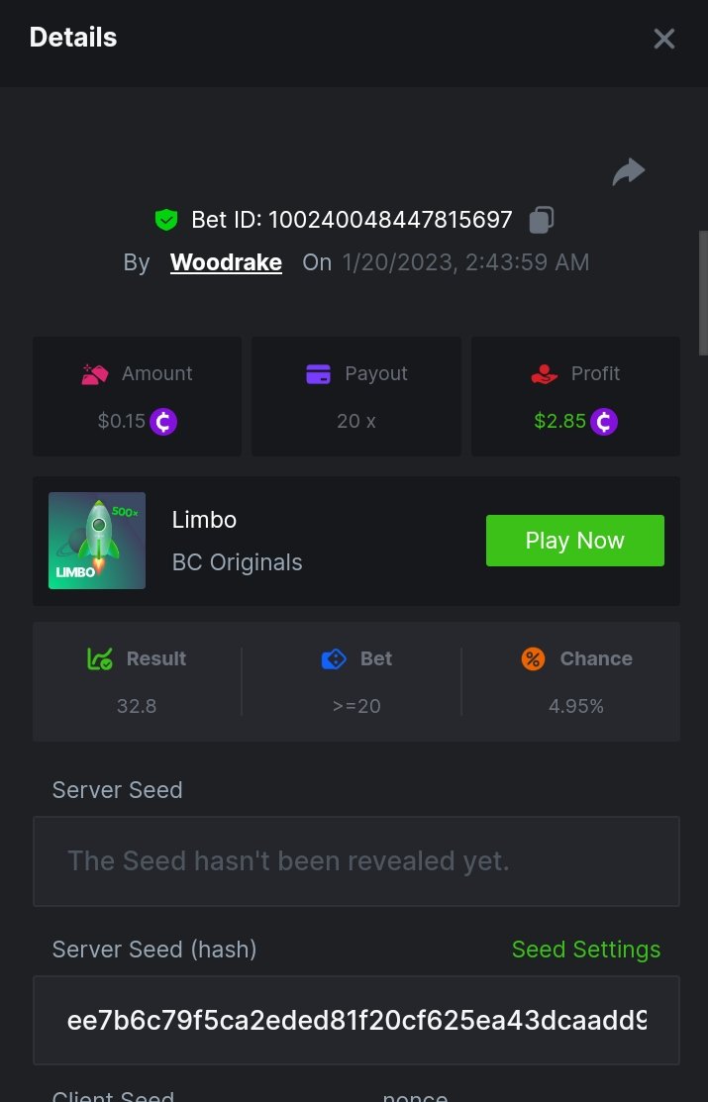Click the share arrow icon
This screenshot has width=708, height=1102.
tap(629, 172)
